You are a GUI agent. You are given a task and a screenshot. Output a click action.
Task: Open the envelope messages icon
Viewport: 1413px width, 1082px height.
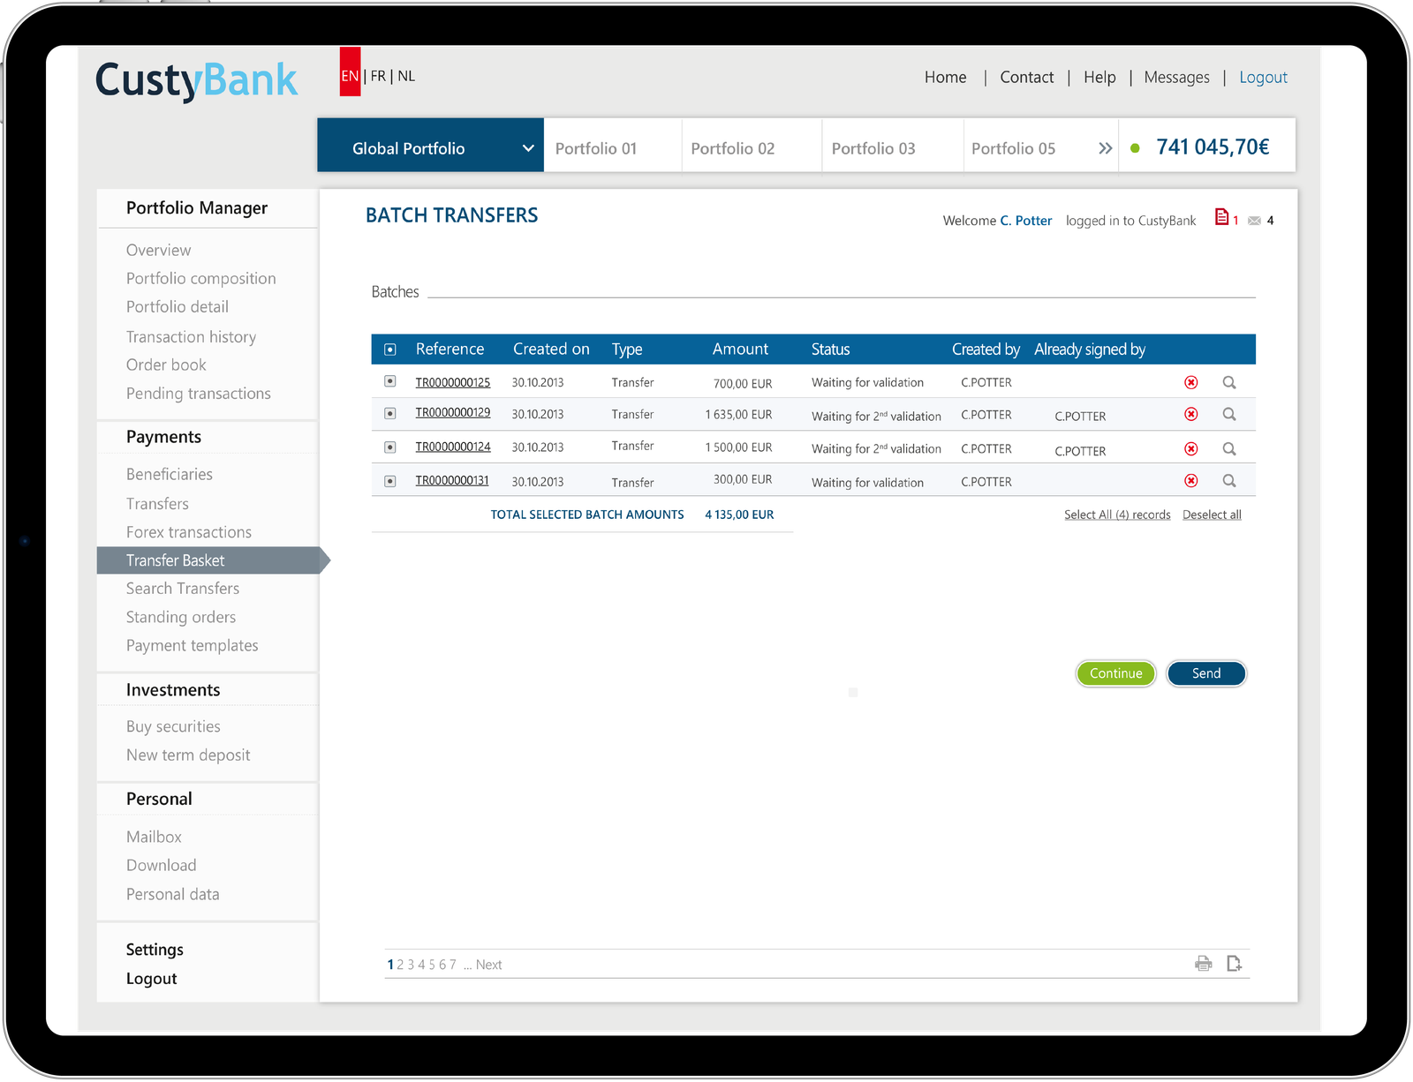[x=1254, y=221]
